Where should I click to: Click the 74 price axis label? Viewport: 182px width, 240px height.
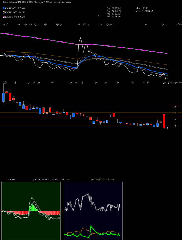pos(174,119)
